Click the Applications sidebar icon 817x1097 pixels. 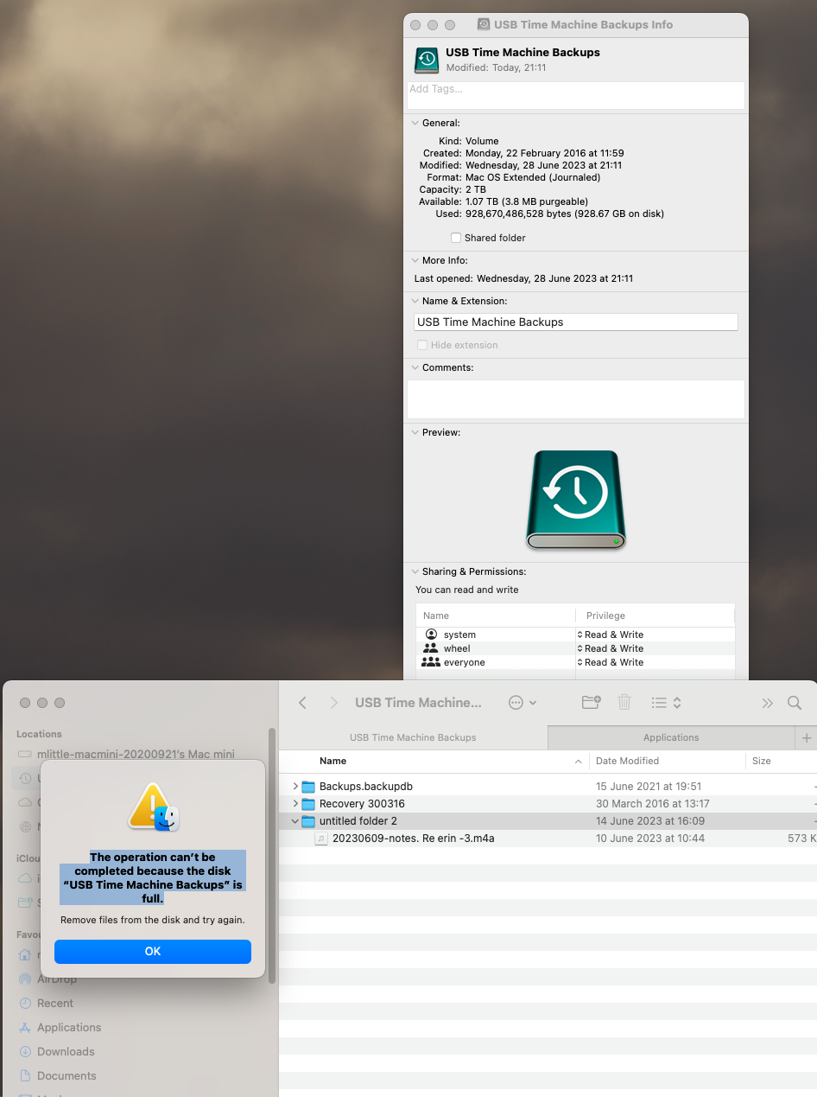point(24,1027)
